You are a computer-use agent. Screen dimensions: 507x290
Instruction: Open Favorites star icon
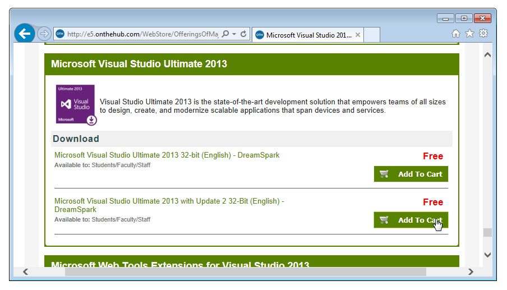click(469, 33)
